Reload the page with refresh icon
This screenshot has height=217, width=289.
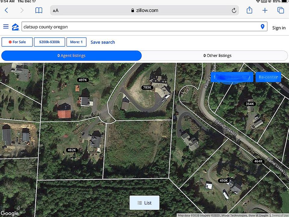pyautogui.click(x=234, y=11)
